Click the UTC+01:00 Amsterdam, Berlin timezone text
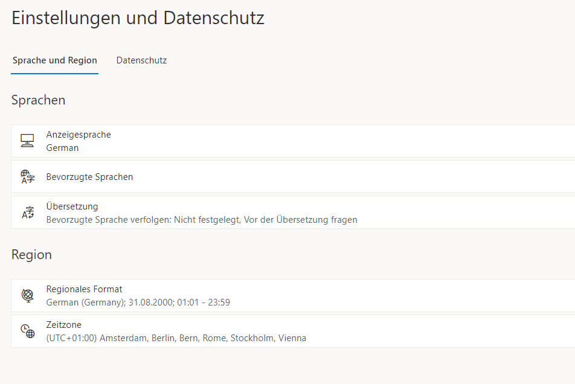The image size is (575, 384). tap(176, 338)
